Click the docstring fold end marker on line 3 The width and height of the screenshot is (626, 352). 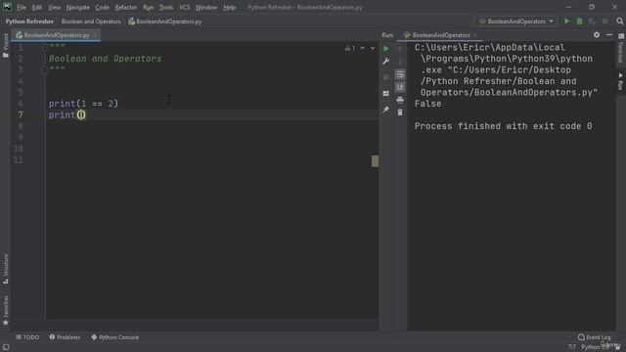pos(45,69)
